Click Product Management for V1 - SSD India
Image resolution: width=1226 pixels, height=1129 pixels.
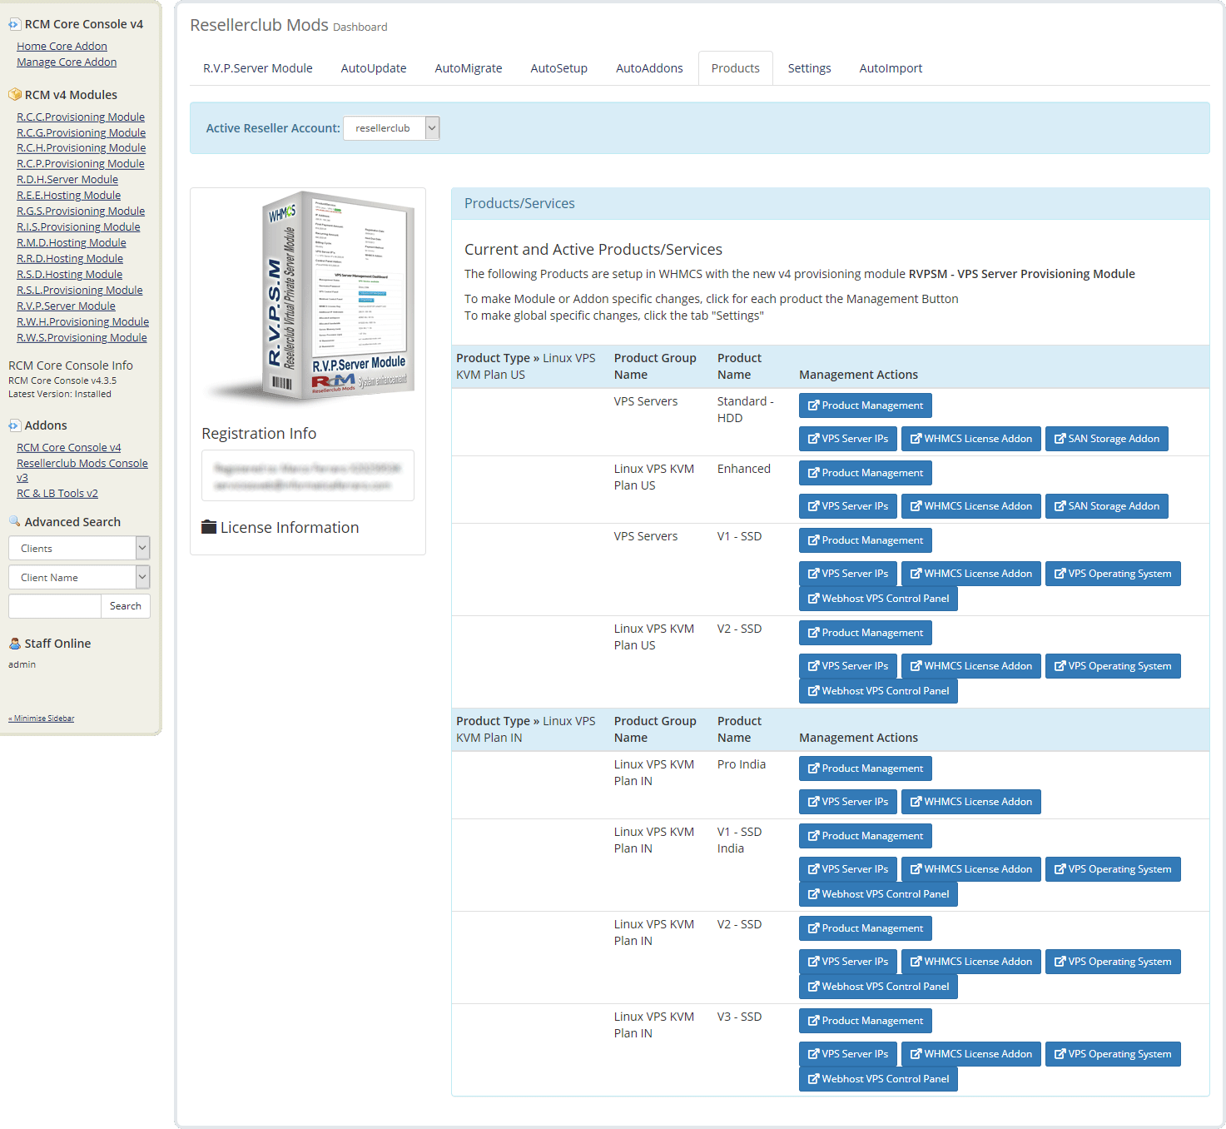866,836
